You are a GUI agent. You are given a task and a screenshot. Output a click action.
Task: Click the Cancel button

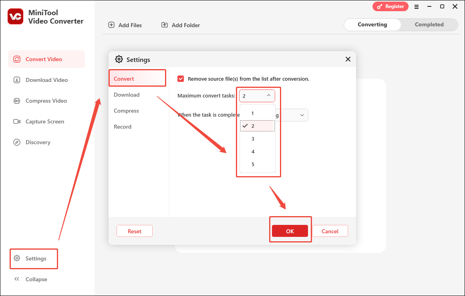(330, 231)
